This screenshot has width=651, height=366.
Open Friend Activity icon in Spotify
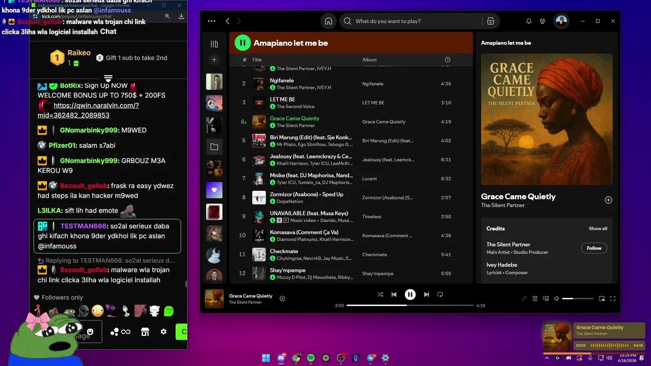pyautogui.click(x=543, y=21)
